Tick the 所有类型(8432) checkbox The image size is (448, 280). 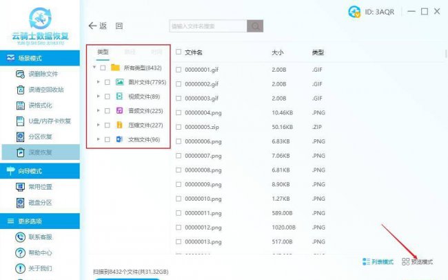[103, 68]
